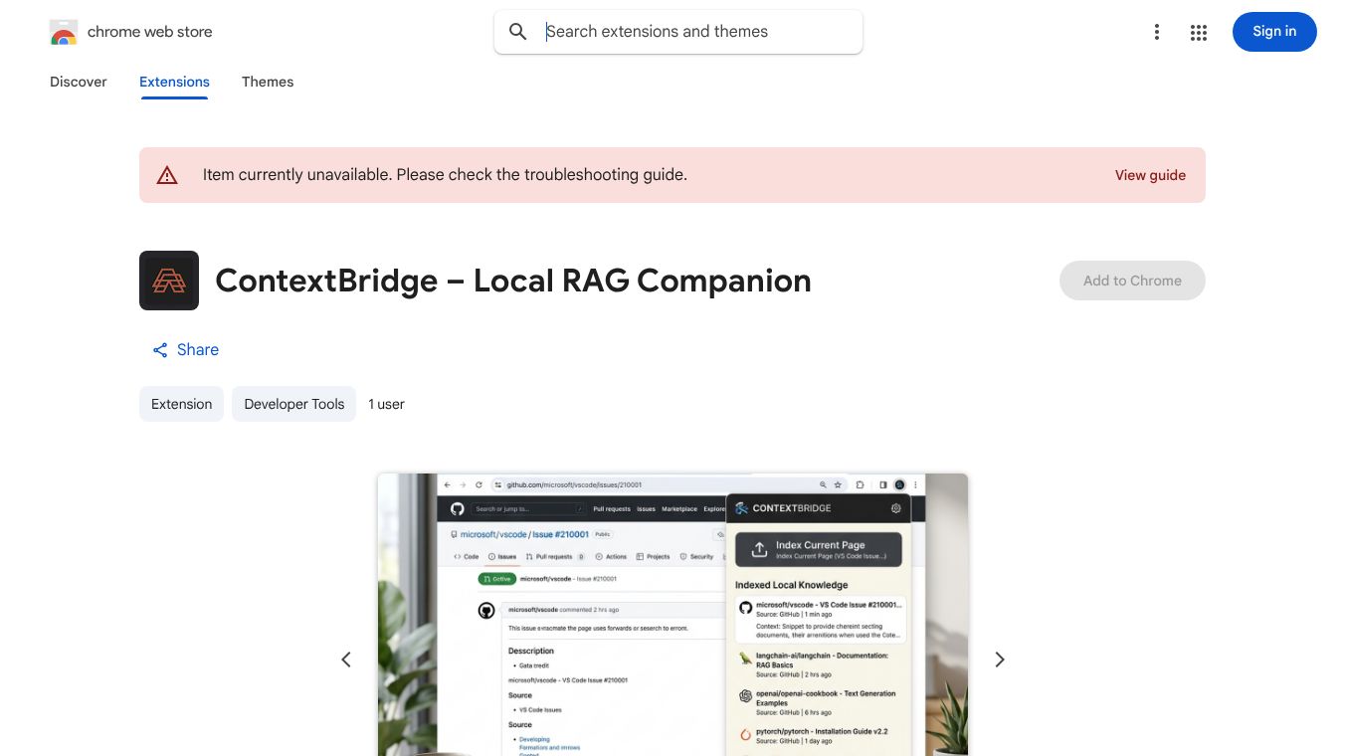Click the Extension category chip

[181, 404]
